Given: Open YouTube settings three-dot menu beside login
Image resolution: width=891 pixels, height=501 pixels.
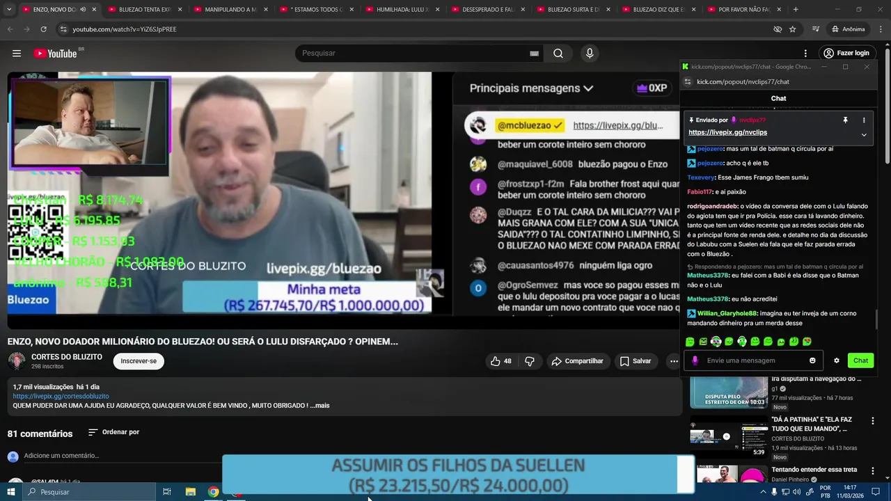Looking at the screenshot, I should click(x=805, y=54).
